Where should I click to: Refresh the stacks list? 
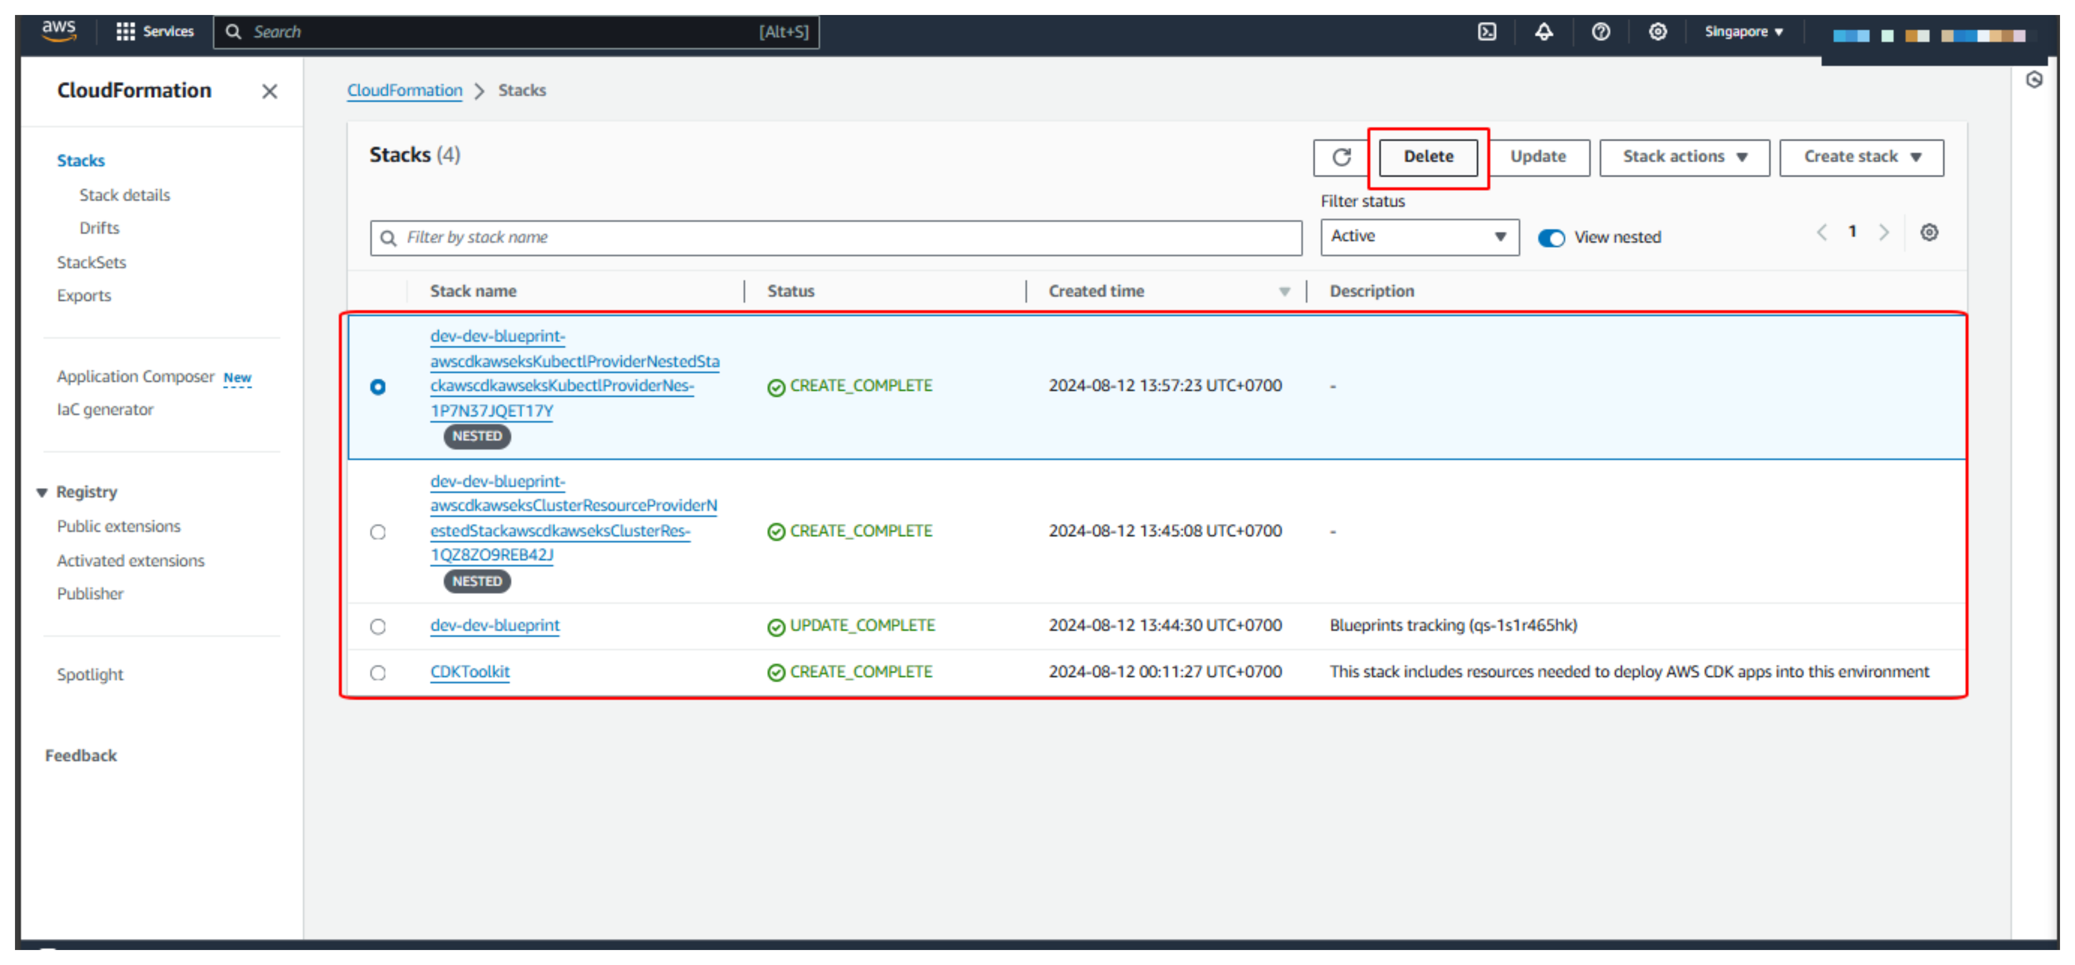pyautogui.click(x=1341, y=157)
